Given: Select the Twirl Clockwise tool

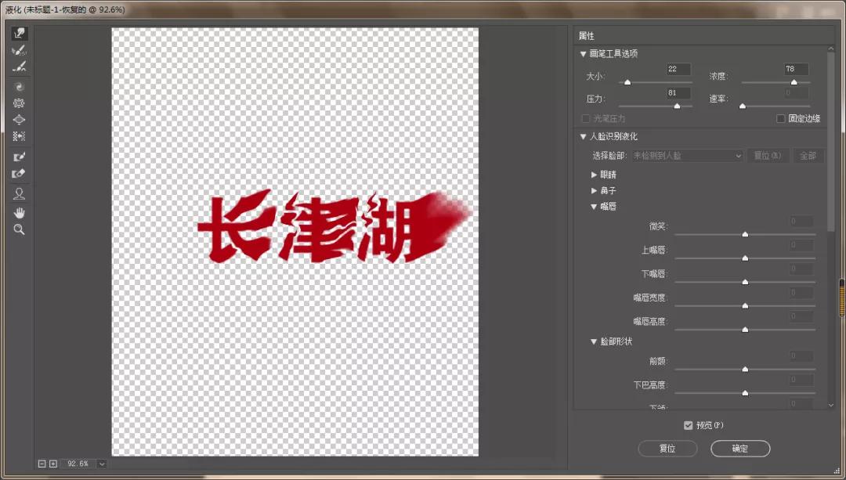Looking at the screenshot, I should (x=19, y=86).
